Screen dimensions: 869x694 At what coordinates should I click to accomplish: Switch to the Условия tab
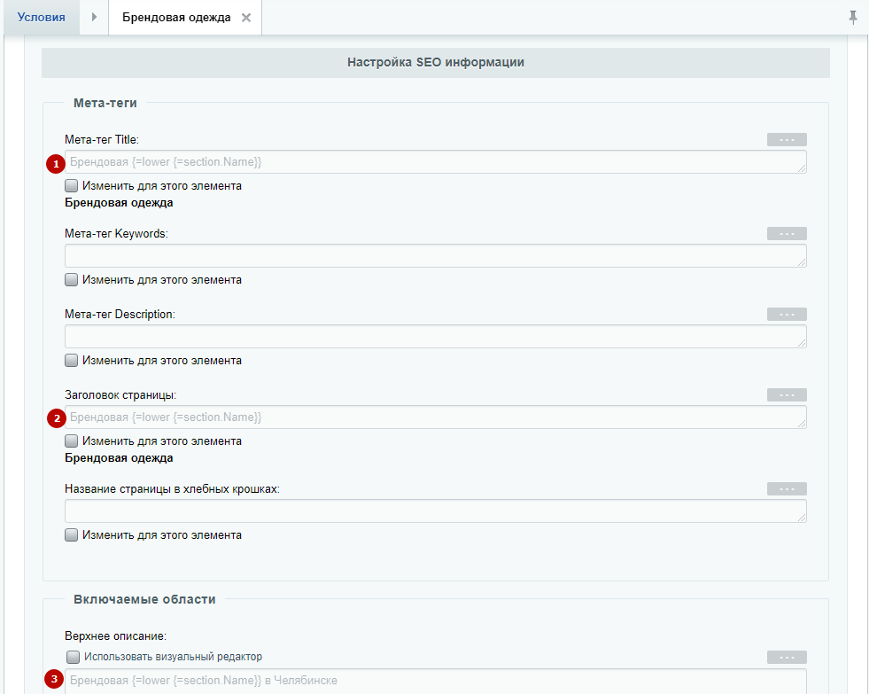point(41,17)
